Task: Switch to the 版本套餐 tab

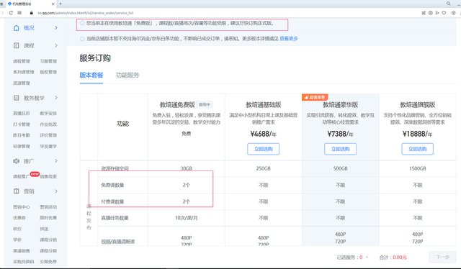Action: coord(91,76)
